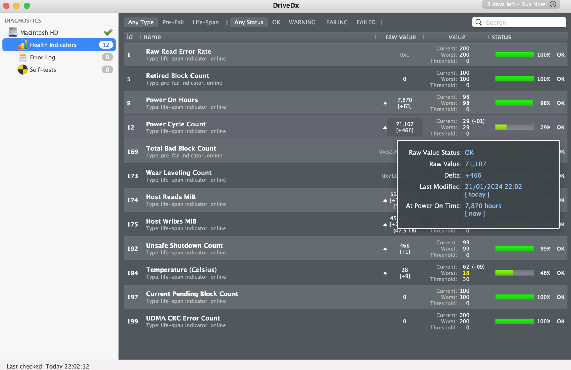The width and height of the screenshot is (571, 370).
Task: Click the arrow icon in Buy Now banner
Action: point(553,4)
